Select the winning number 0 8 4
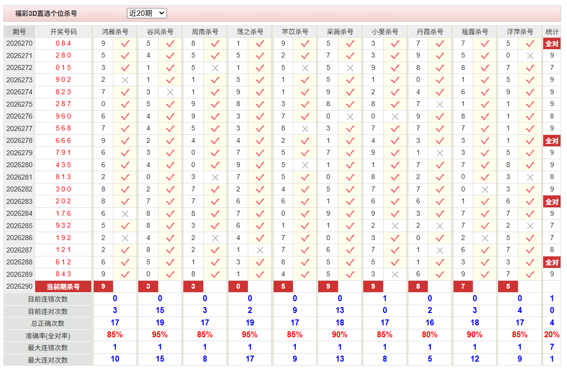This screenshot has width=567, height=373. pyautogui.click(x=63, y=44)
